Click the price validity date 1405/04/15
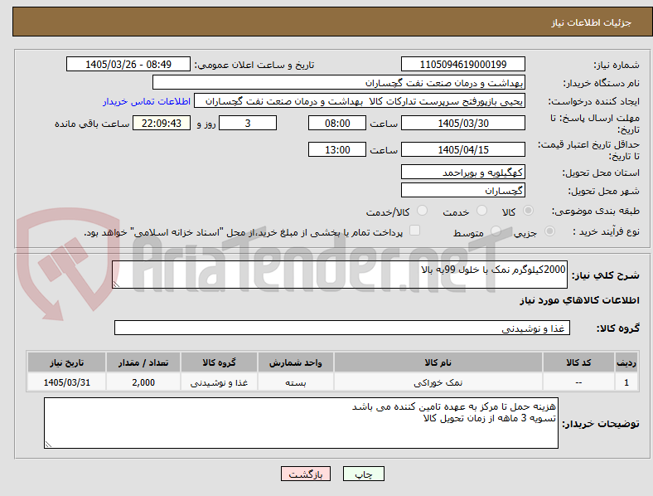 (x=463, y=149)
